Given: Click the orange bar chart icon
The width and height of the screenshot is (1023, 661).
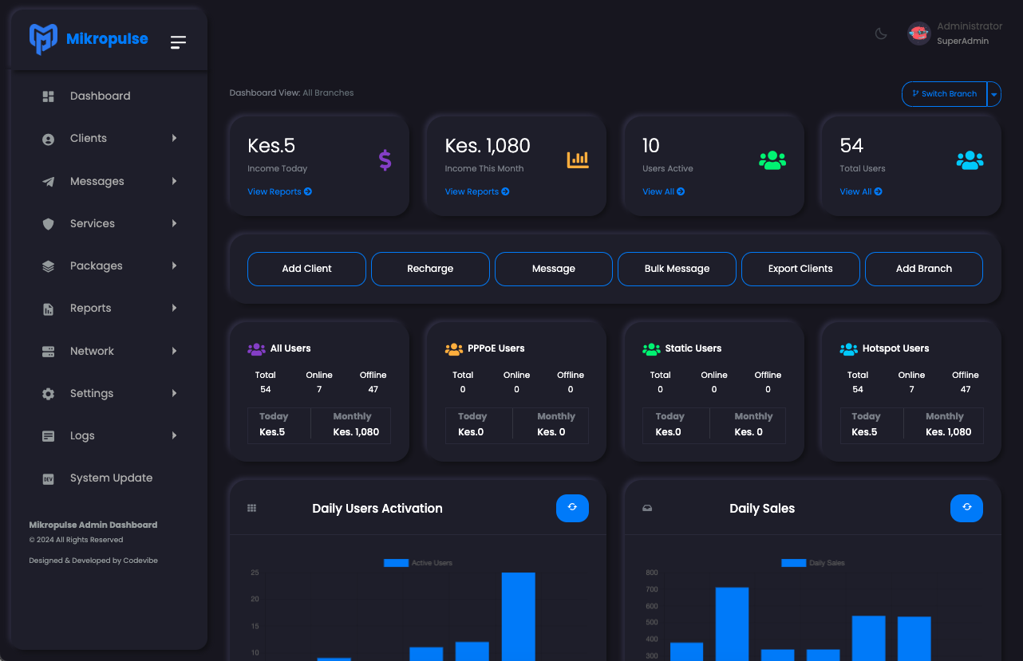Looking at the screenshot, I should click(578, 160).
